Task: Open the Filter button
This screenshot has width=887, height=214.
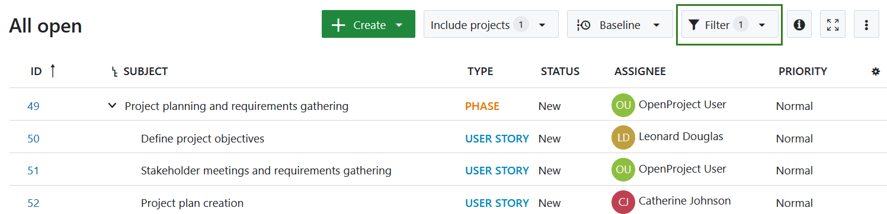Action: pos(729,24)
